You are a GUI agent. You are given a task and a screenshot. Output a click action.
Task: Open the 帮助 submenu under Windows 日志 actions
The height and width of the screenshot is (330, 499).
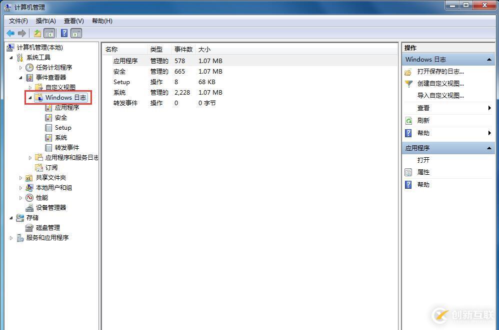pos(448,133)
